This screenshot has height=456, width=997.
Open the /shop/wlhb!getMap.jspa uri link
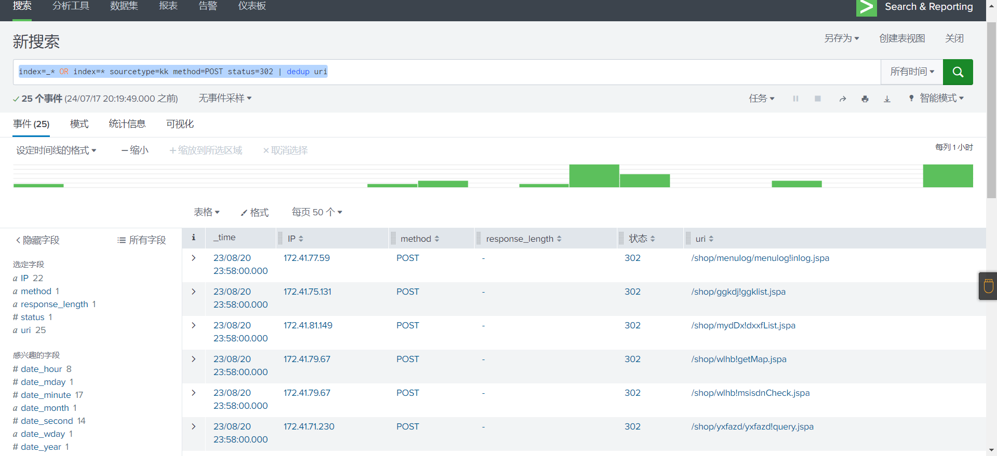click(738, 359)
